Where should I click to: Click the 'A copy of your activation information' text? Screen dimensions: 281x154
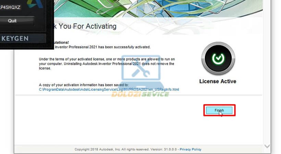tap(84, 85)
